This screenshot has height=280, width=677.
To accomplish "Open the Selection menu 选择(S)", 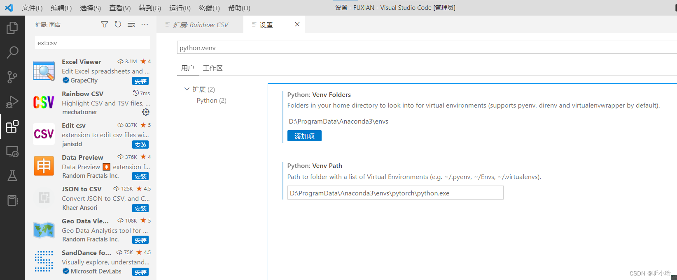I will [90, 8].
